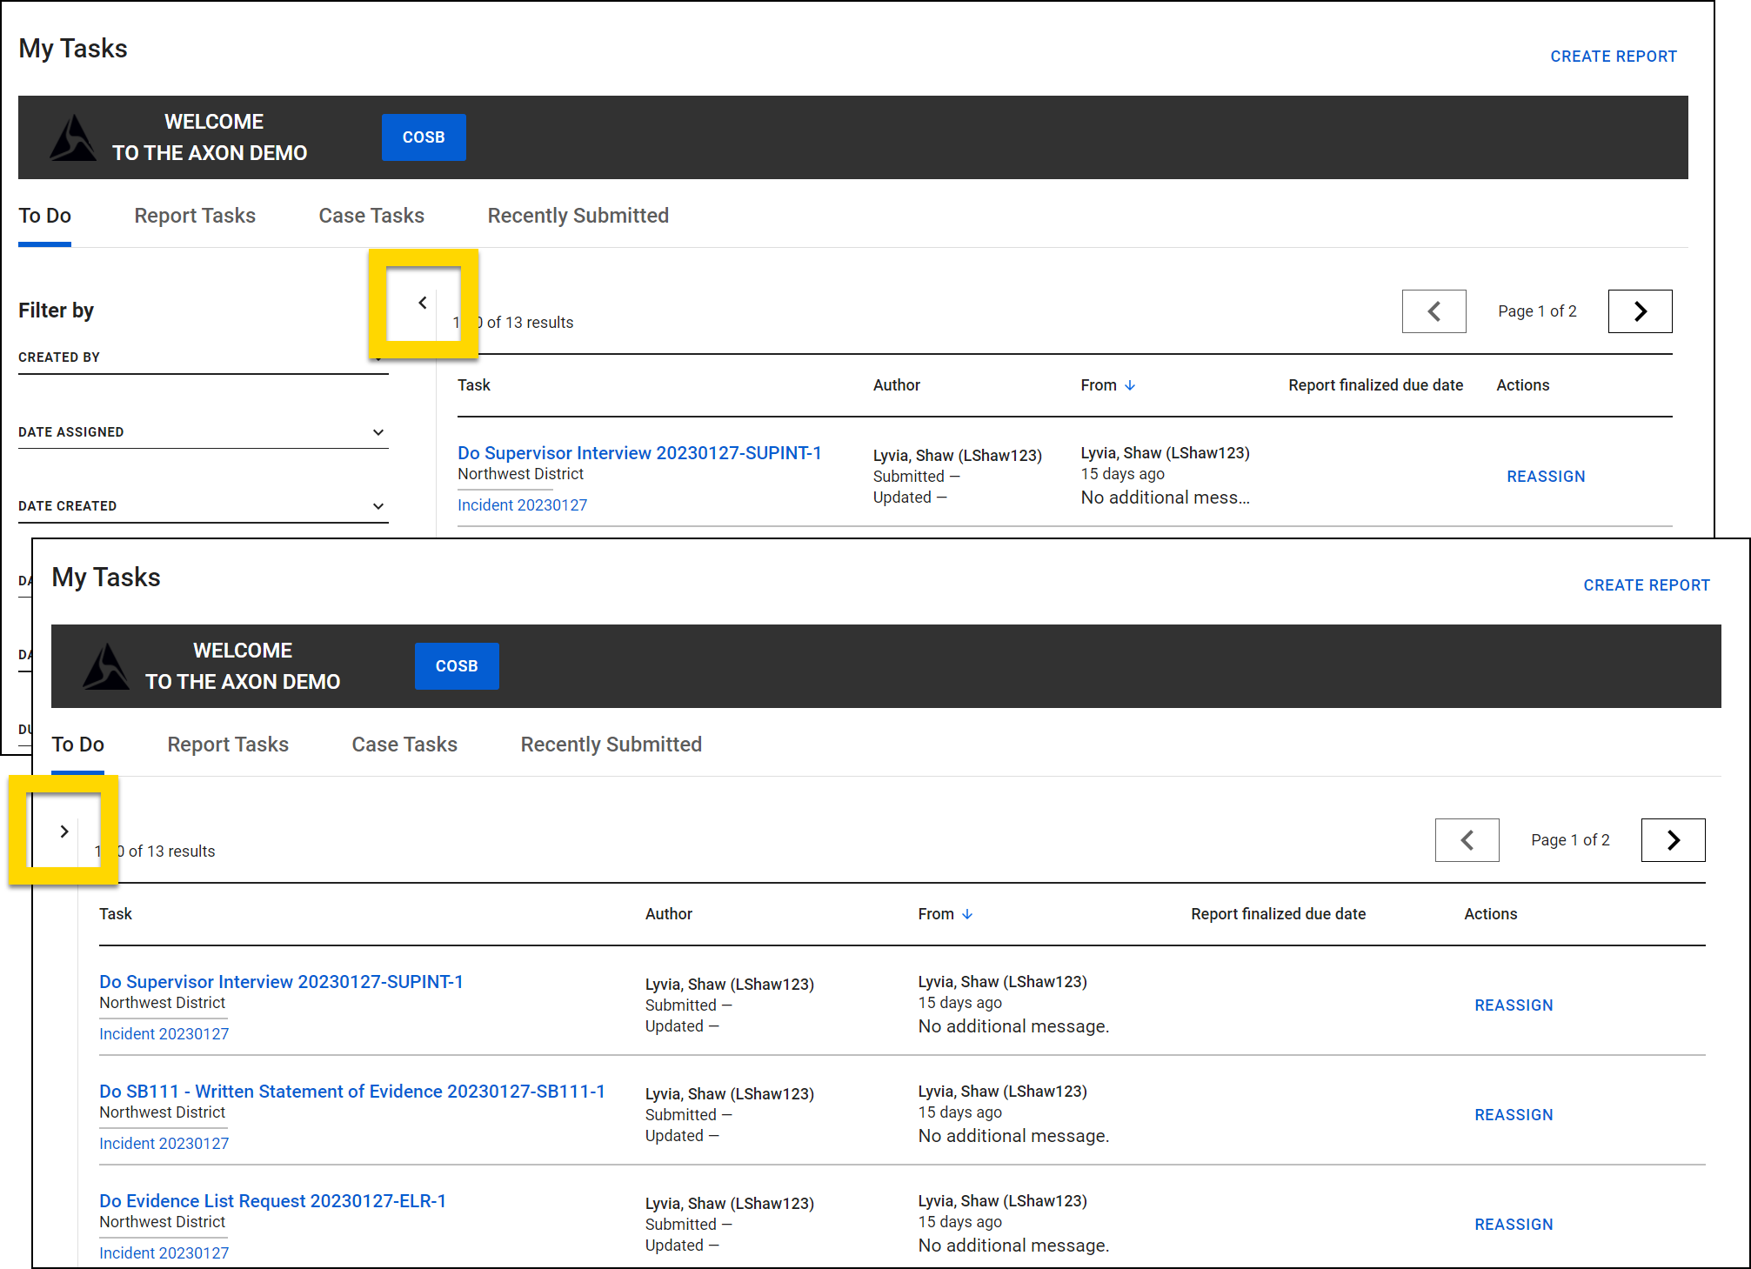
Task: Click the previous page arrow in lower view
Action: 1467,839
